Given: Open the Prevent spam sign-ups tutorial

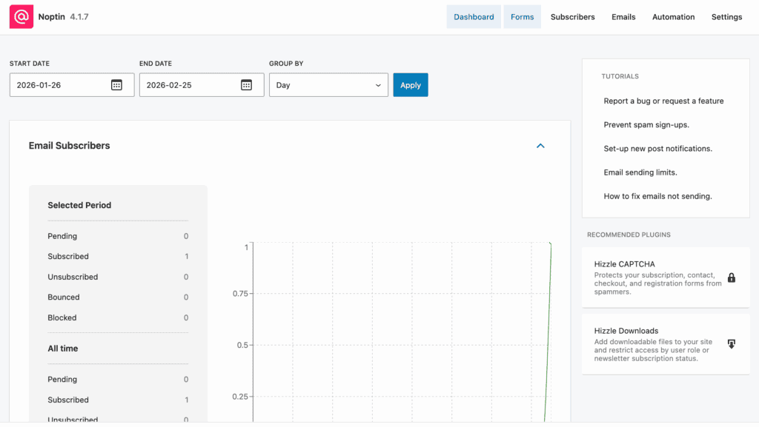Looking at the screenshot, I should tap(646, 124).
